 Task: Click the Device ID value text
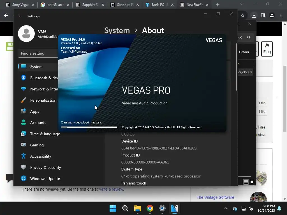pyautogui.click(x=159, y=148)
